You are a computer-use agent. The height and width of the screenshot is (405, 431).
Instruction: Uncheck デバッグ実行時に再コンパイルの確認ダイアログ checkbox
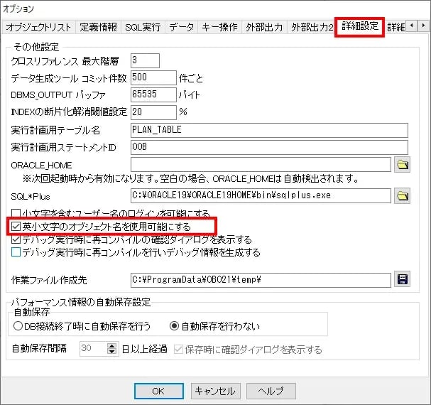17,239
